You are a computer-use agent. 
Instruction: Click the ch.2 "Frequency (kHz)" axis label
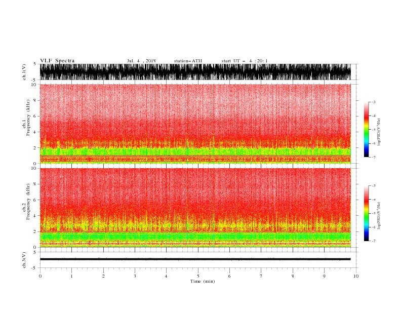click(28, 202)
